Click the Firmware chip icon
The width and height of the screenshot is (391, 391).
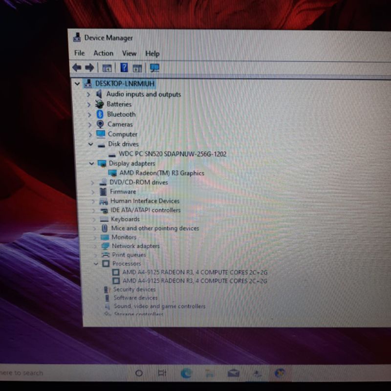pos(103,192)
